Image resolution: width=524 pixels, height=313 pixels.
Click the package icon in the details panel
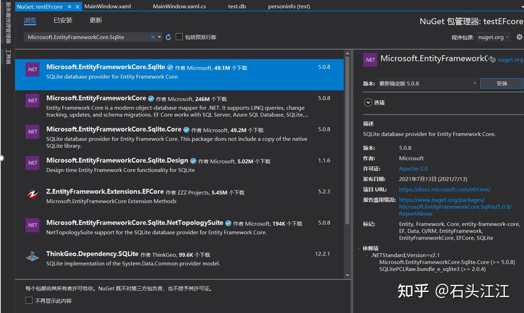370,59
